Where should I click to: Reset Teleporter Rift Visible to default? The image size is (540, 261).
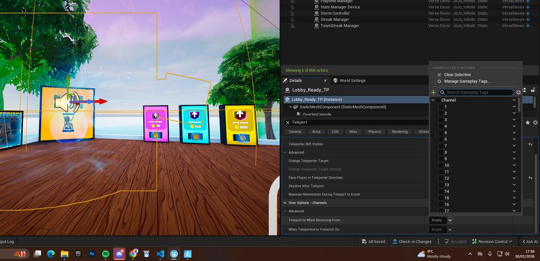531,144
